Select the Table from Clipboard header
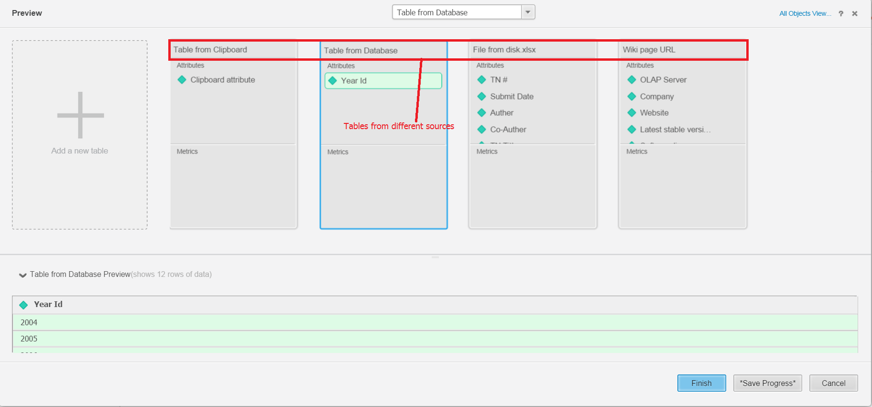 pyautogui.click(x=210, y=50)
